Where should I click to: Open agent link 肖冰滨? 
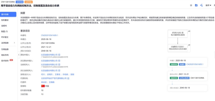[x=44, y=82]
